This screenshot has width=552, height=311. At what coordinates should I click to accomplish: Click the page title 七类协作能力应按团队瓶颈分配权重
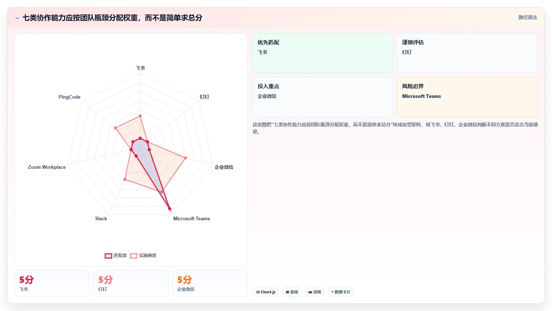tap(112, 18)
